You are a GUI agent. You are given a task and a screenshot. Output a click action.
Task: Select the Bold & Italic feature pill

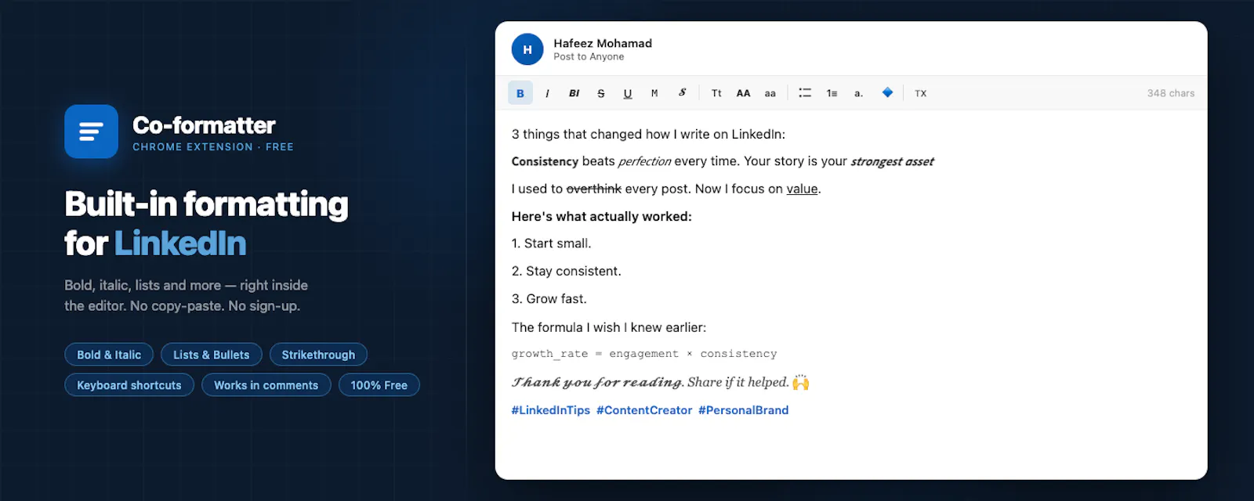(x=109, y=355)
